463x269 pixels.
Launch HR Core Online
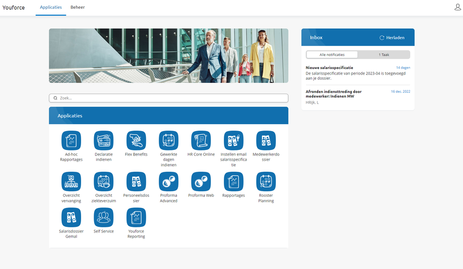point(201,141)
